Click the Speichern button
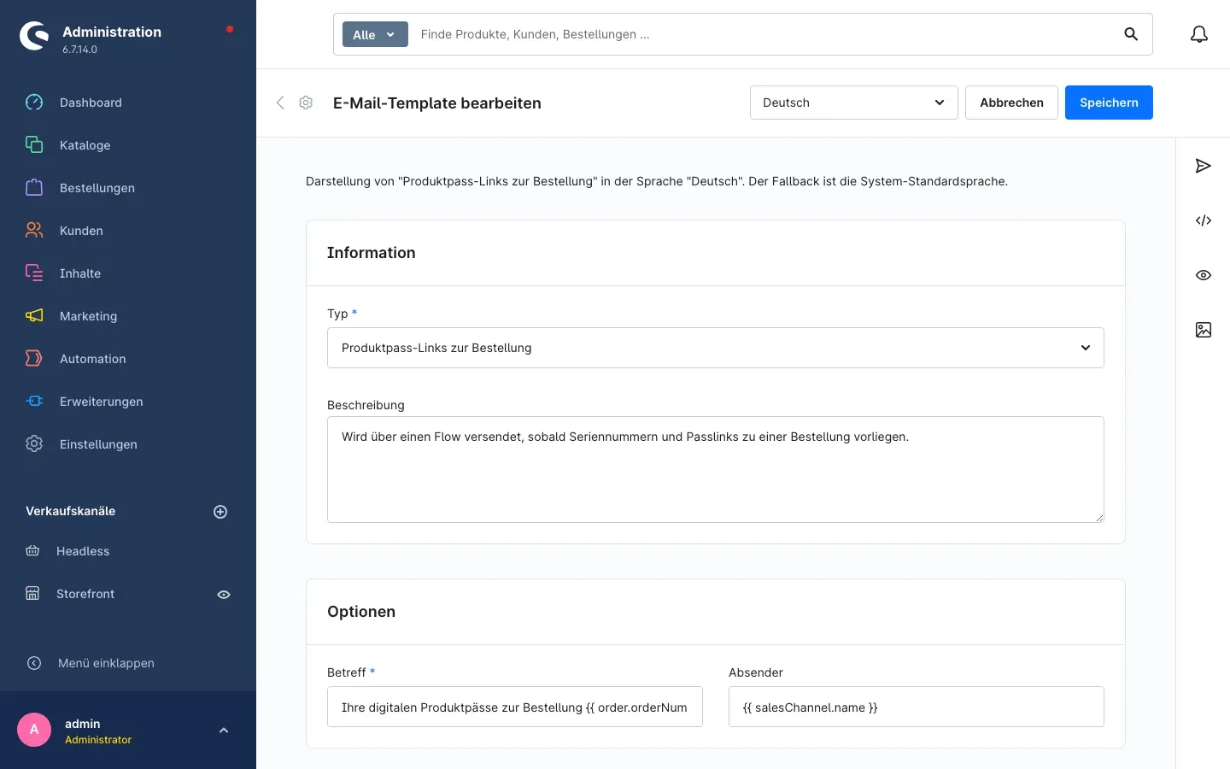 [x=1109, y=103]
